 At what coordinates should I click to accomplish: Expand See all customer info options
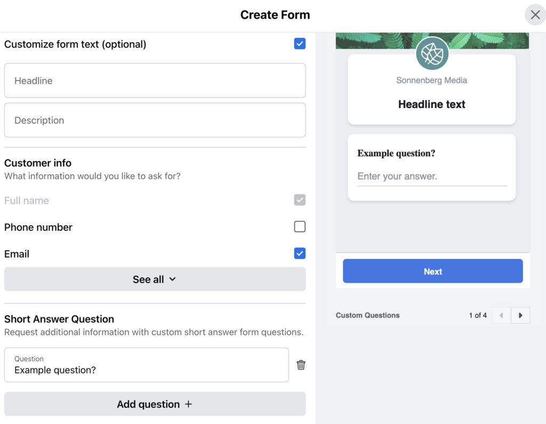[x=155, y=279]
